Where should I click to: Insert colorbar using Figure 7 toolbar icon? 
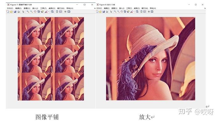[x=57, y=12]
